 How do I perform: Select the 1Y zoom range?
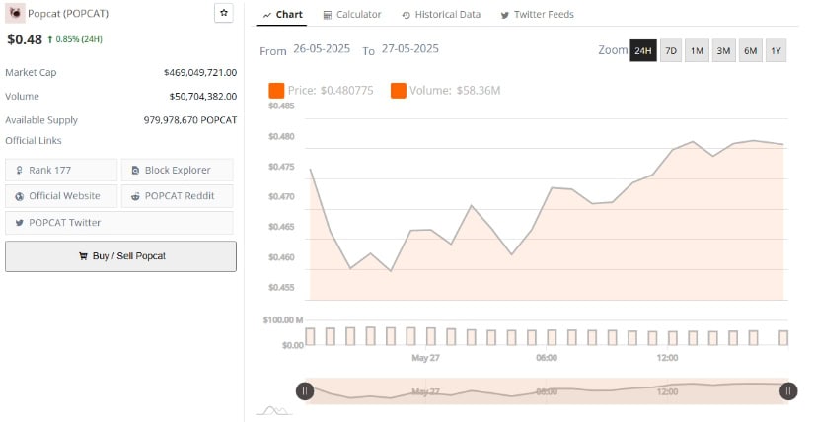pos(777,51)
